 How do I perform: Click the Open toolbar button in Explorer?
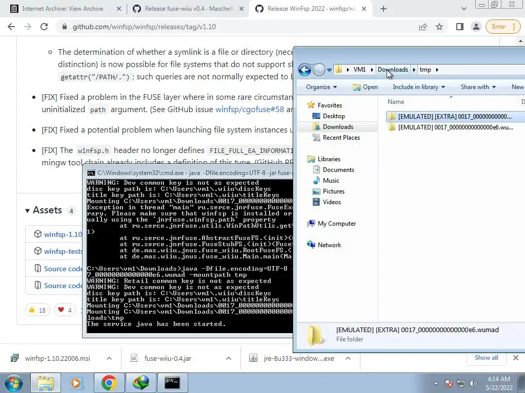[365, 87]
